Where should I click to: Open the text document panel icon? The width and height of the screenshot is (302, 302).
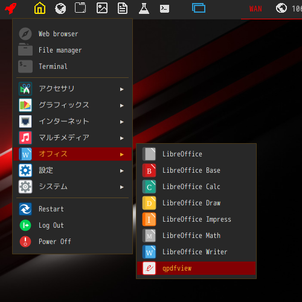(123, 8)
